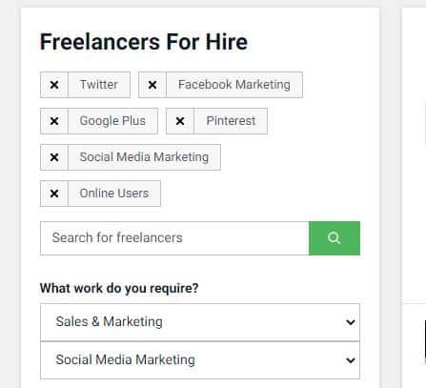Select the Google Plus tag label
This screenshot has width=426, height=388.
point(112,121)
